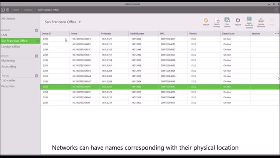Click the info icon at top right
Image resolution: width=280 pixels, height=158 pixels.
[x=276, y=10]
